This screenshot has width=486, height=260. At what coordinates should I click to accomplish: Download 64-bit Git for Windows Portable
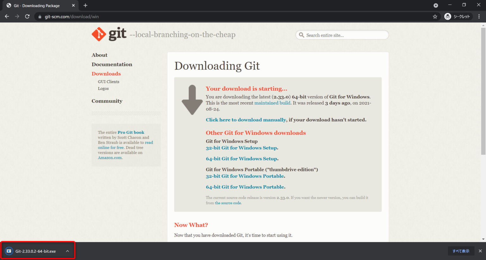point(245,187)
